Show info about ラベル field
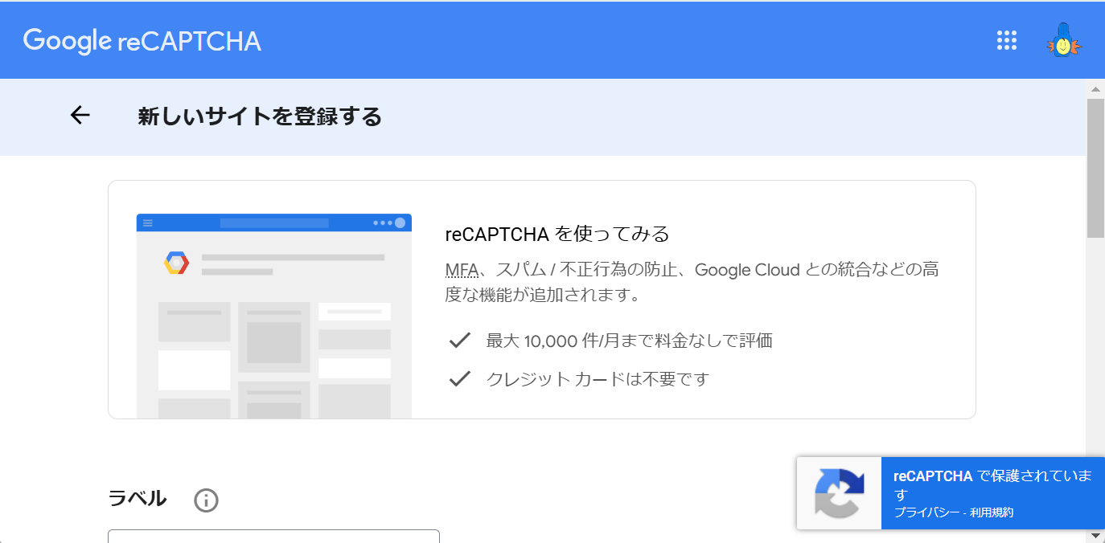 coord(206,500)
